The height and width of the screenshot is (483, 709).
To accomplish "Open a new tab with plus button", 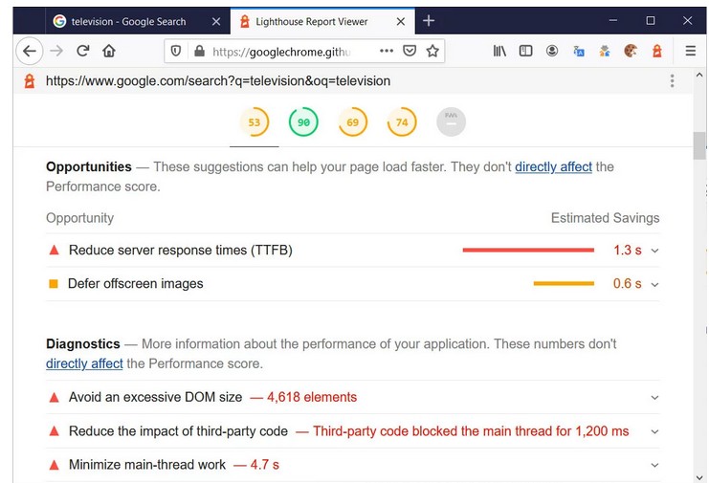I will point(429,21).
